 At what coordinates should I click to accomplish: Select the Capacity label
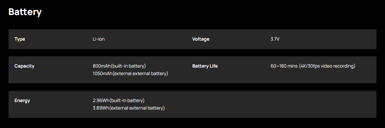click(x=24, y=66)
